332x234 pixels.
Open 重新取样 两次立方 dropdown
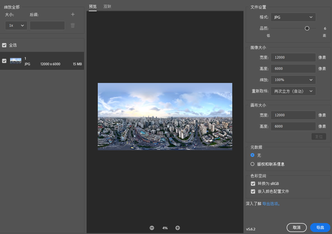[293, 91]
